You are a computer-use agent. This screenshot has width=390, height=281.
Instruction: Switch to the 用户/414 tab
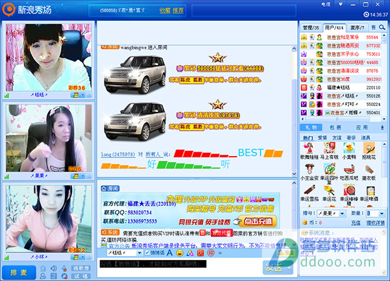[x=334, y=27]
